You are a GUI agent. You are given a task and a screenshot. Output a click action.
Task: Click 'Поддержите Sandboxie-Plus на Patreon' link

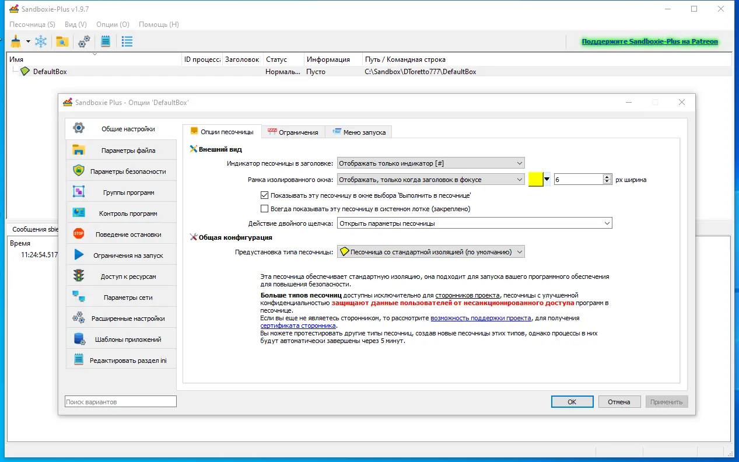(650, 42)
